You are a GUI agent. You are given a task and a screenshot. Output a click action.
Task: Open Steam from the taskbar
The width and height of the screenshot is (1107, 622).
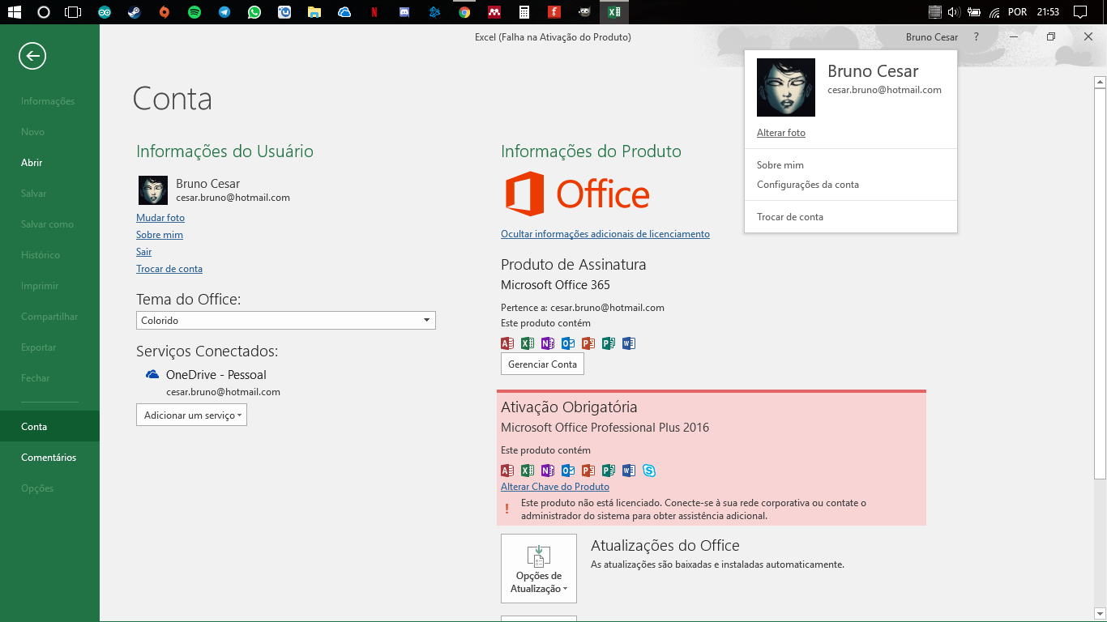click(134, 12)
